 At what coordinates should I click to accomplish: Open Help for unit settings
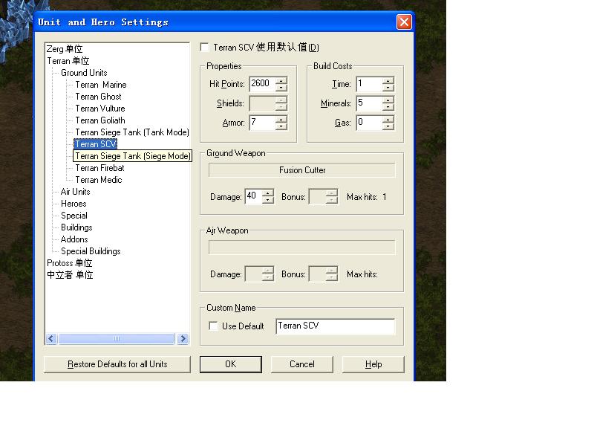click(373, 364)
